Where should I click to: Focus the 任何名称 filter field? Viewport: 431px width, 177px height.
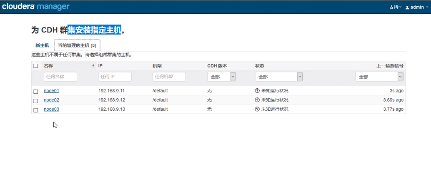point(60,77)
